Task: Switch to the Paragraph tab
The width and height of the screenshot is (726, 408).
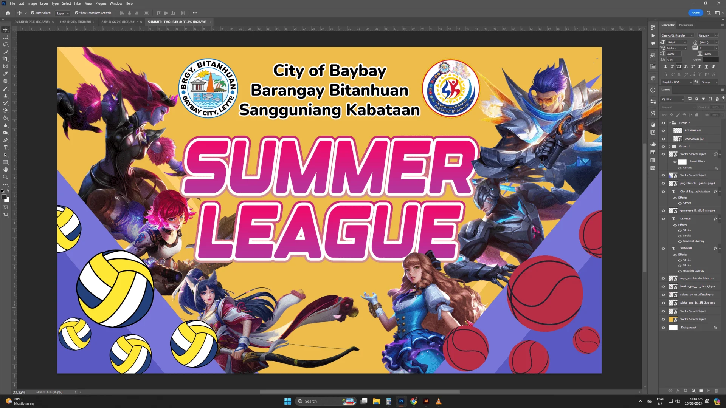Action: pos(686,25)
